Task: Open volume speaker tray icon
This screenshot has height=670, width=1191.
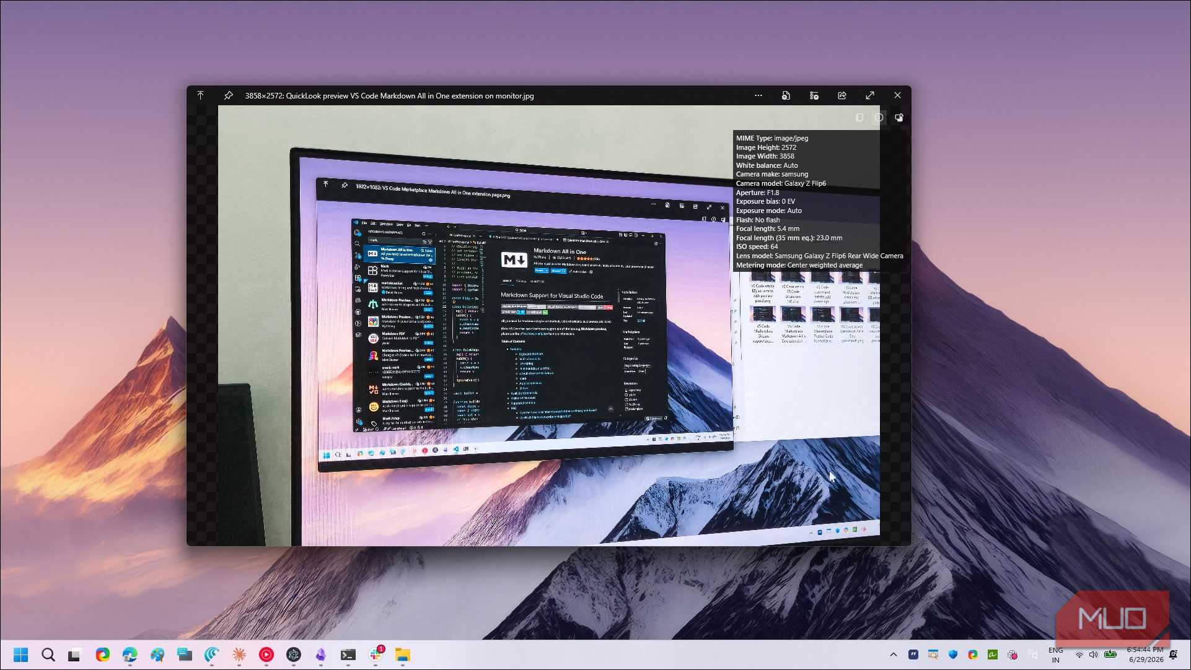Action: coord(1093,655)
